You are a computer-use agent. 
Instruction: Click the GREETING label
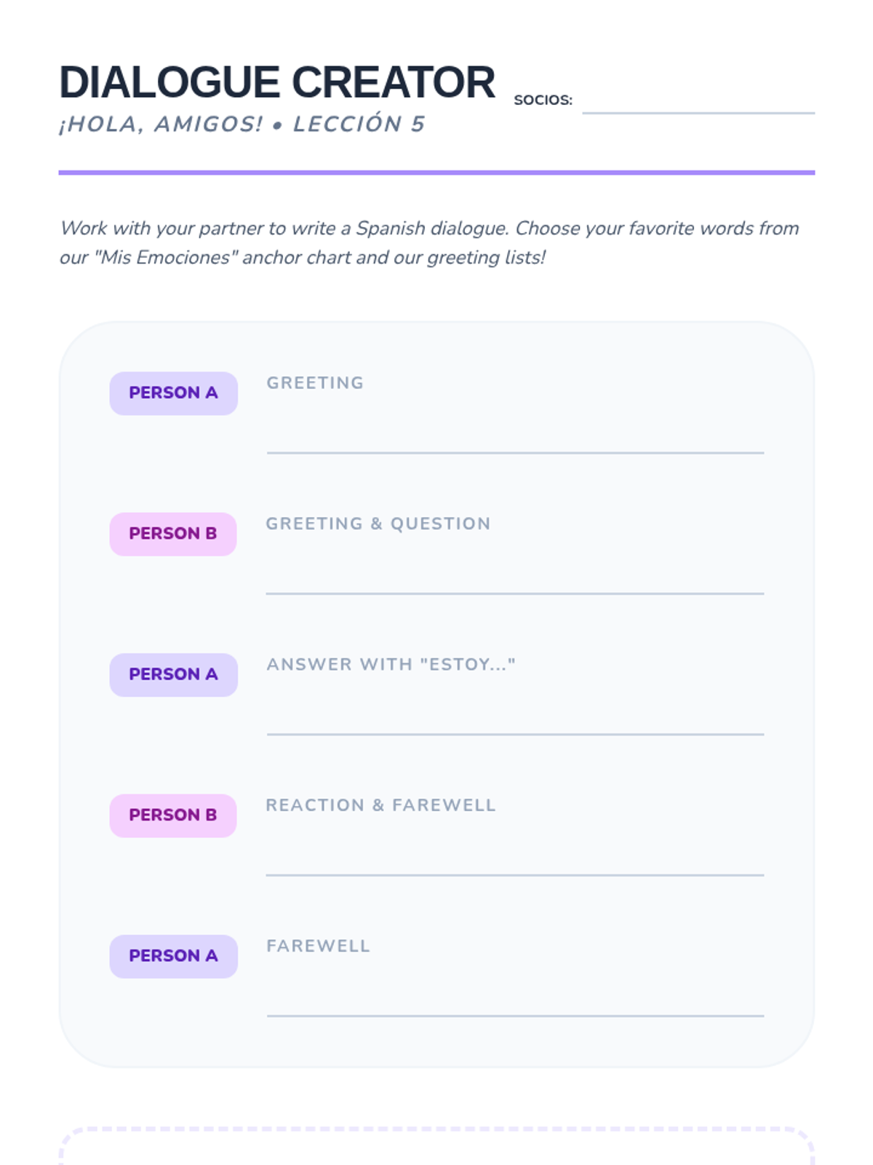[315, 383]
